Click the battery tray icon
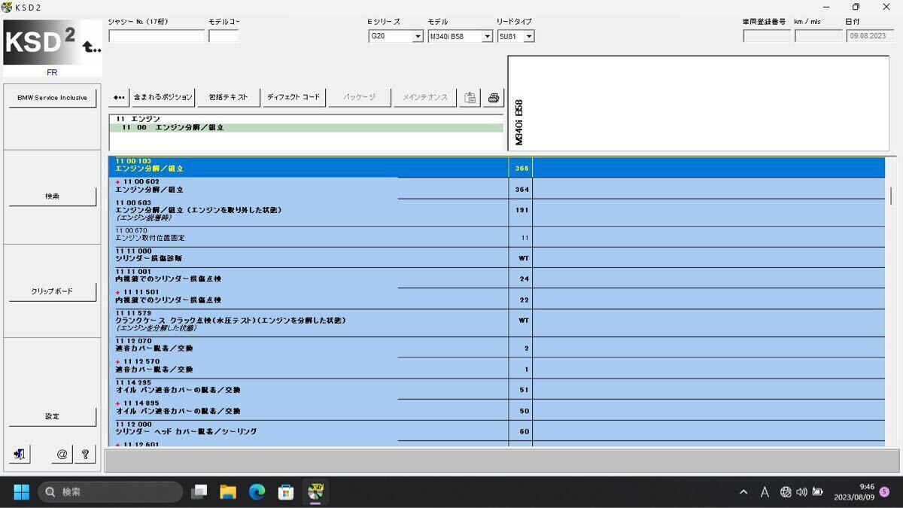Image resolution: width=903 pixels, height=508 pixels. [x=817, y=492]
